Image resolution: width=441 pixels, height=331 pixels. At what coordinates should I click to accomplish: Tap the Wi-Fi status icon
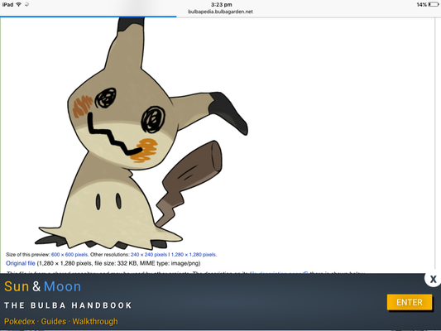tap(19, 4)
